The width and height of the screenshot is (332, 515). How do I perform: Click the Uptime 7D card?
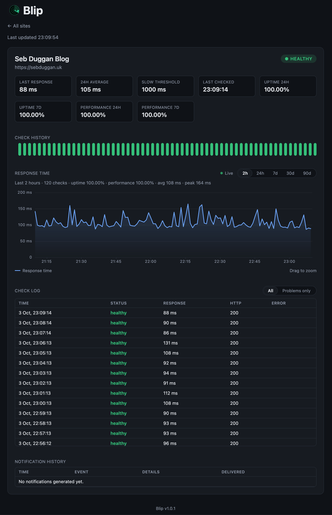point(43,111)
